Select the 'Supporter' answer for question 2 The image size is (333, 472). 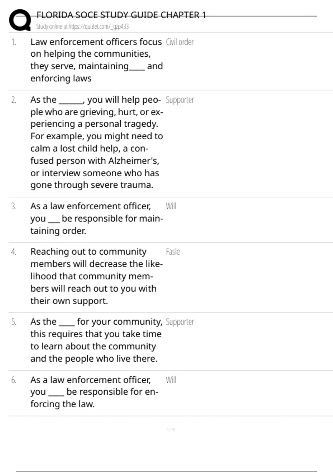pos(180,100)
